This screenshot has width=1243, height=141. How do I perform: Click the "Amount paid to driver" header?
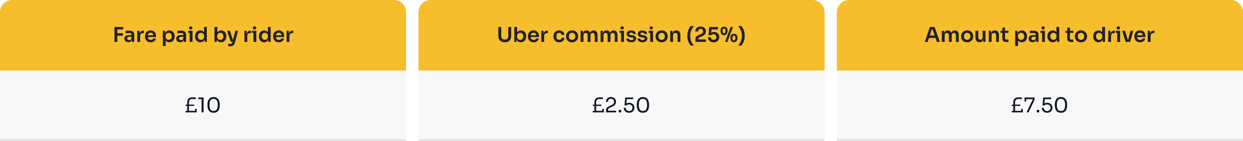point(1039,35)
